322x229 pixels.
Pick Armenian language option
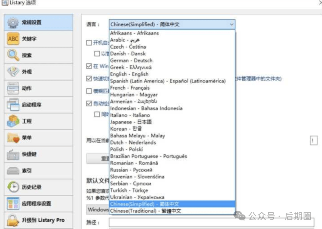coord(172,102)
